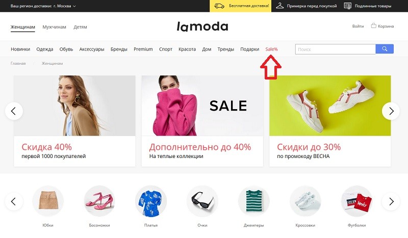Pick the Джемперы striped sweater icon
The image size is (408, 238).
pos(253,201)
